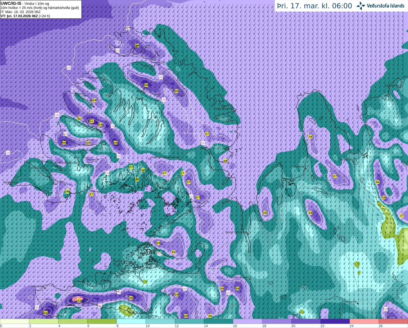This screenshot has height=328, width=408.
Task: Select the Bíldudalsflugvöllur station label
Action: click(66, 162)
